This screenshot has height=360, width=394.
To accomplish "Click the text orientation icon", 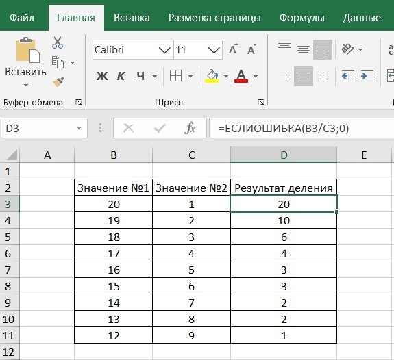I will point(348,49).
